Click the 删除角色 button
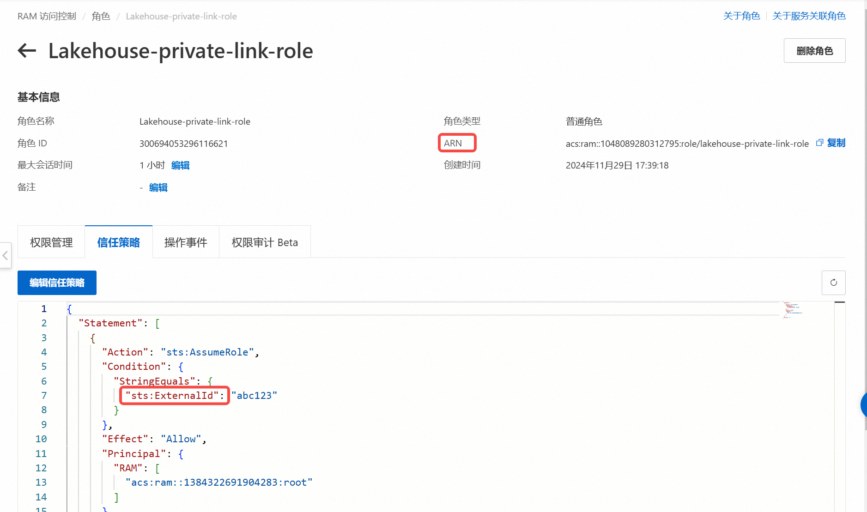 point(814,51)
